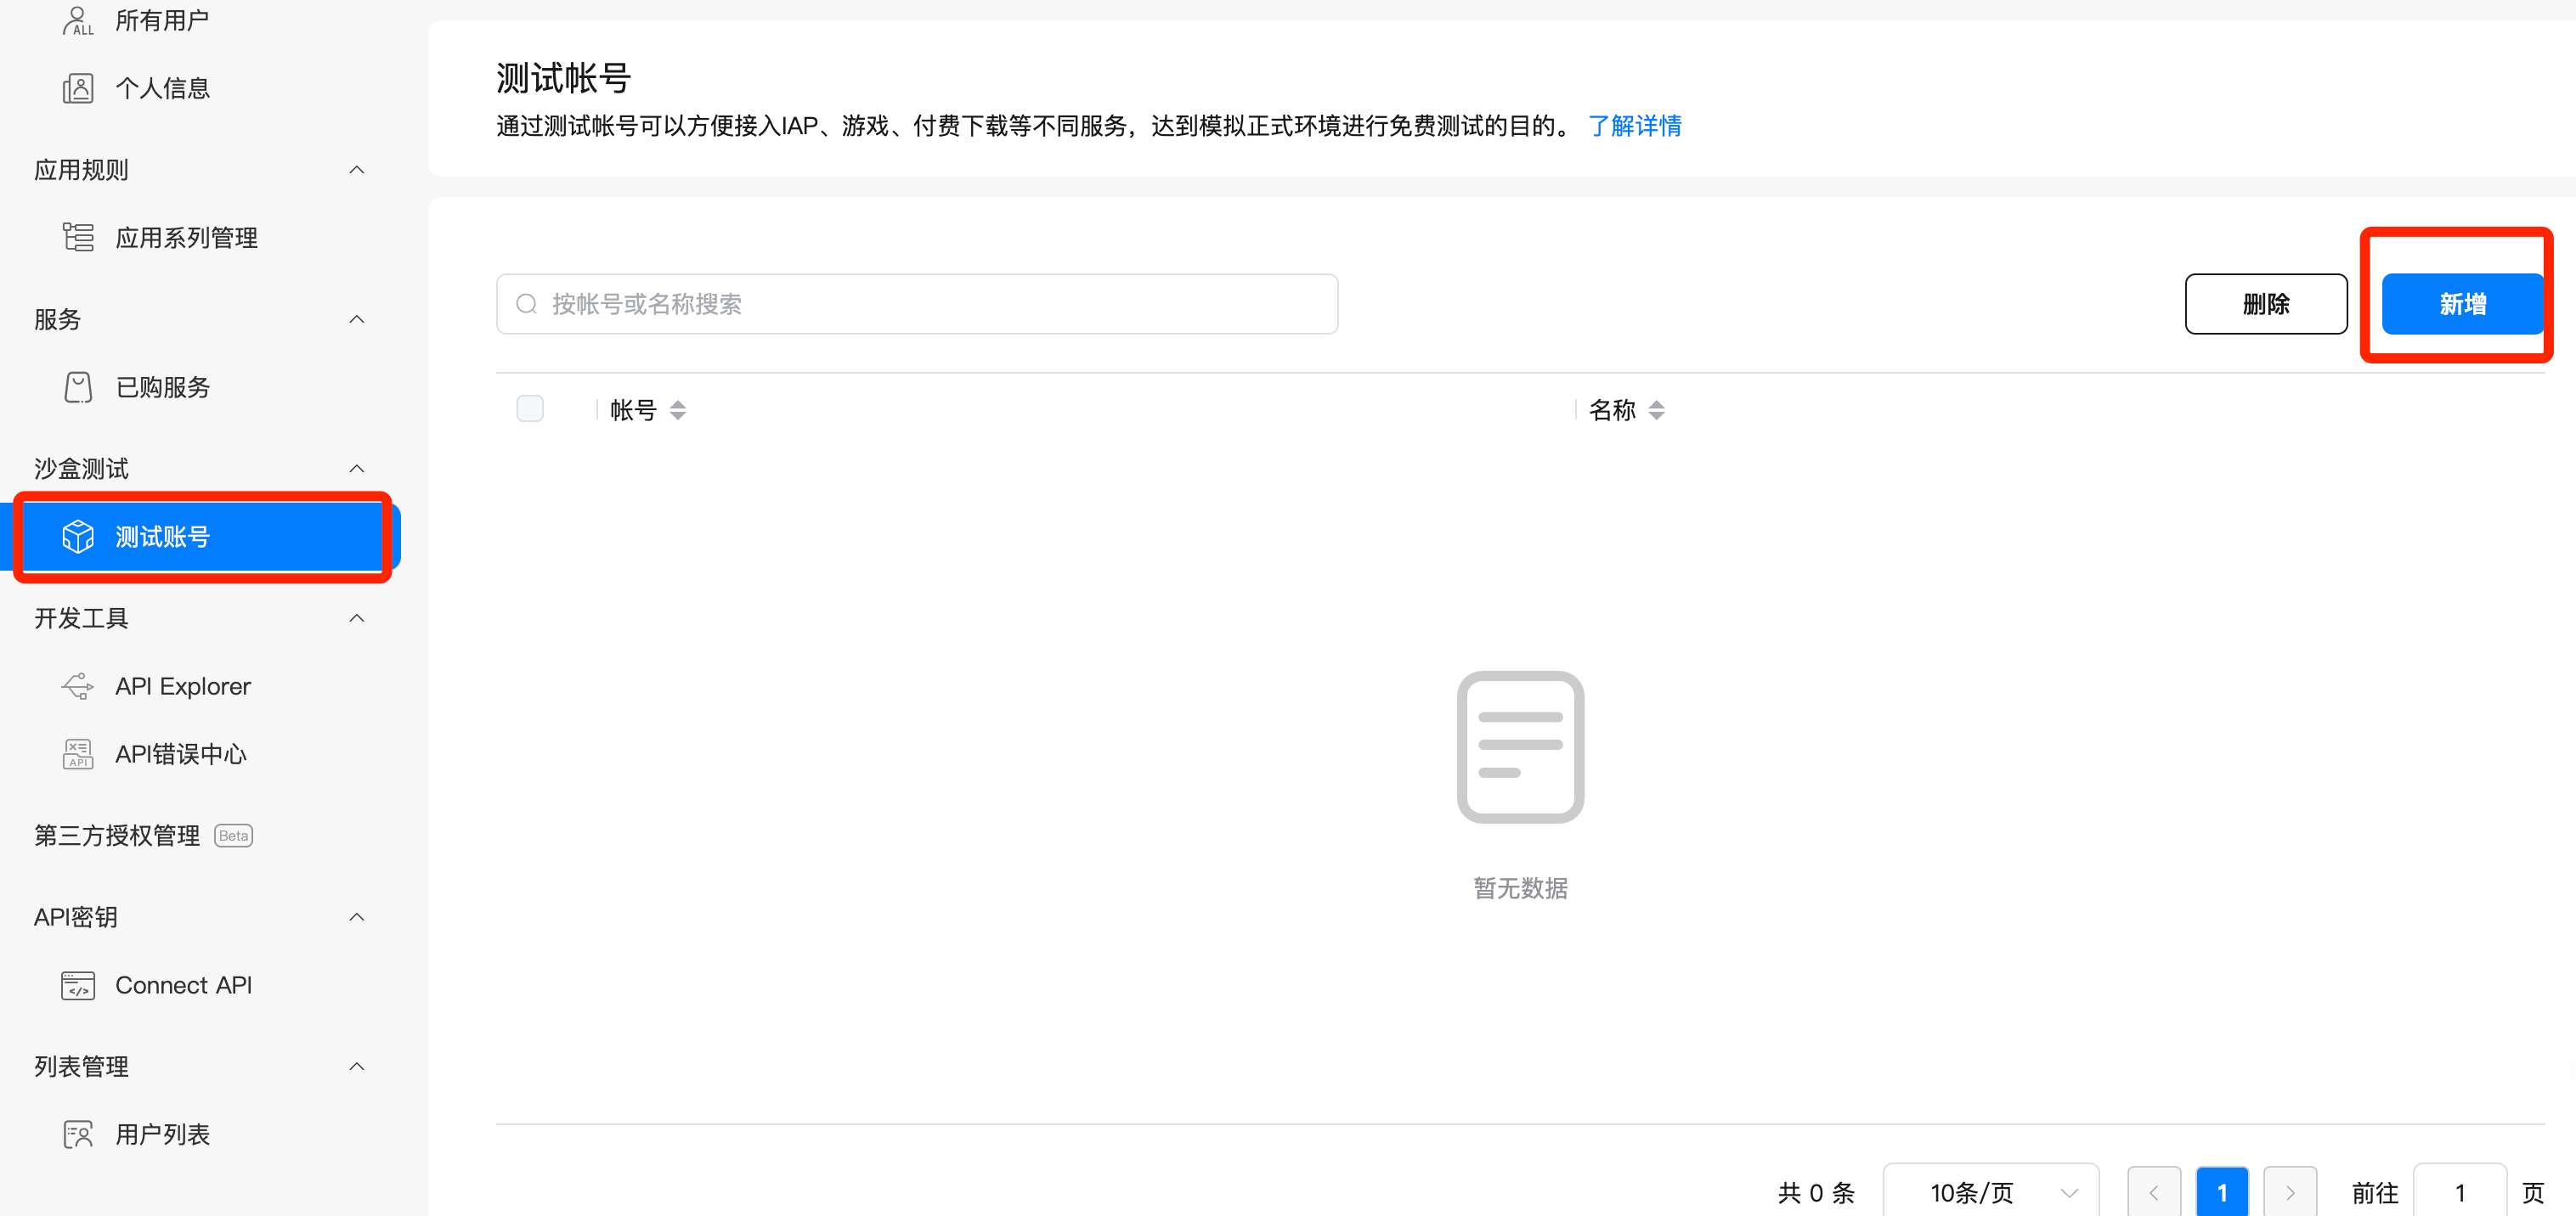Click the User List (用户列表) icon
The image size is (2576, 1216).
(x=78, y=1134)
